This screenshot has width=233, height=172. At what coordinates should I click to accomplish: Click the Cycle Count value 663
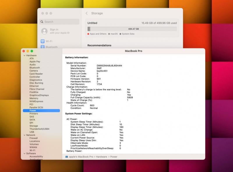(x=92, y=105)
